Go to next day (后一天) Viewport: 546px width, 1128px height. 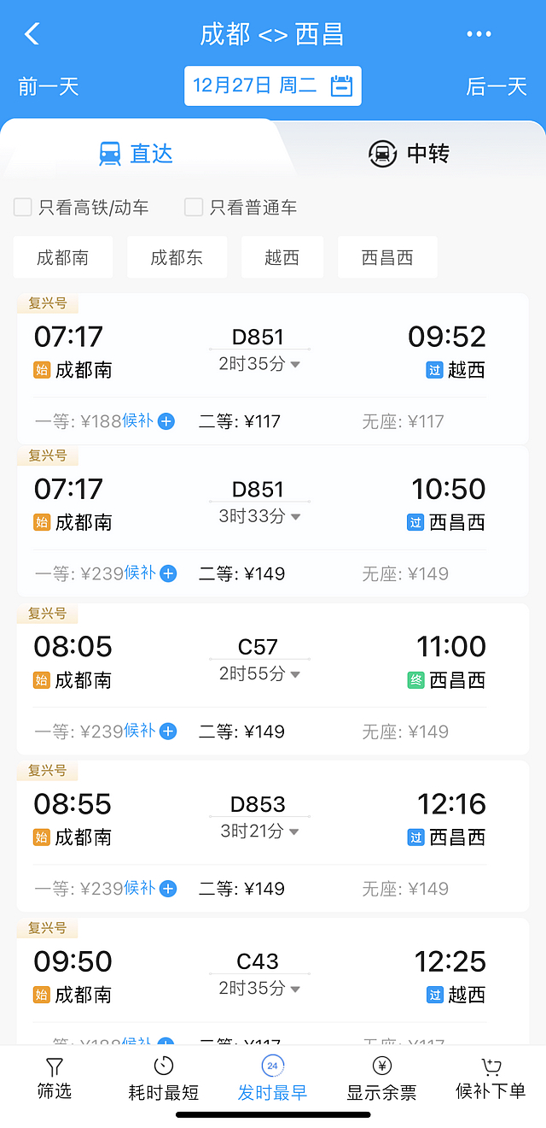coord(497,86)
